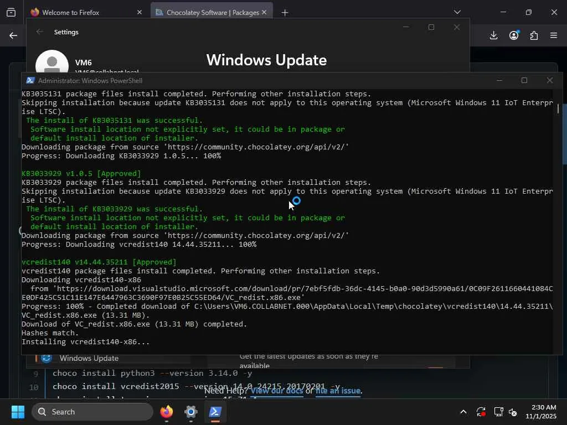Screen dimensions: 567x425
Task: Open Firefox View tab overview icon
Action: coord(11,12)
